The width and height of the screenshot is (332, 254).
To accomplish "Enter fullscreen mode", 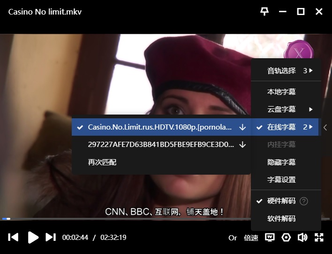I will click(319, 238).
